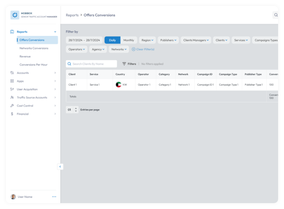Viewport: 284px width, 209px height.
Task: Sort by Client column header
Action: 72,74
